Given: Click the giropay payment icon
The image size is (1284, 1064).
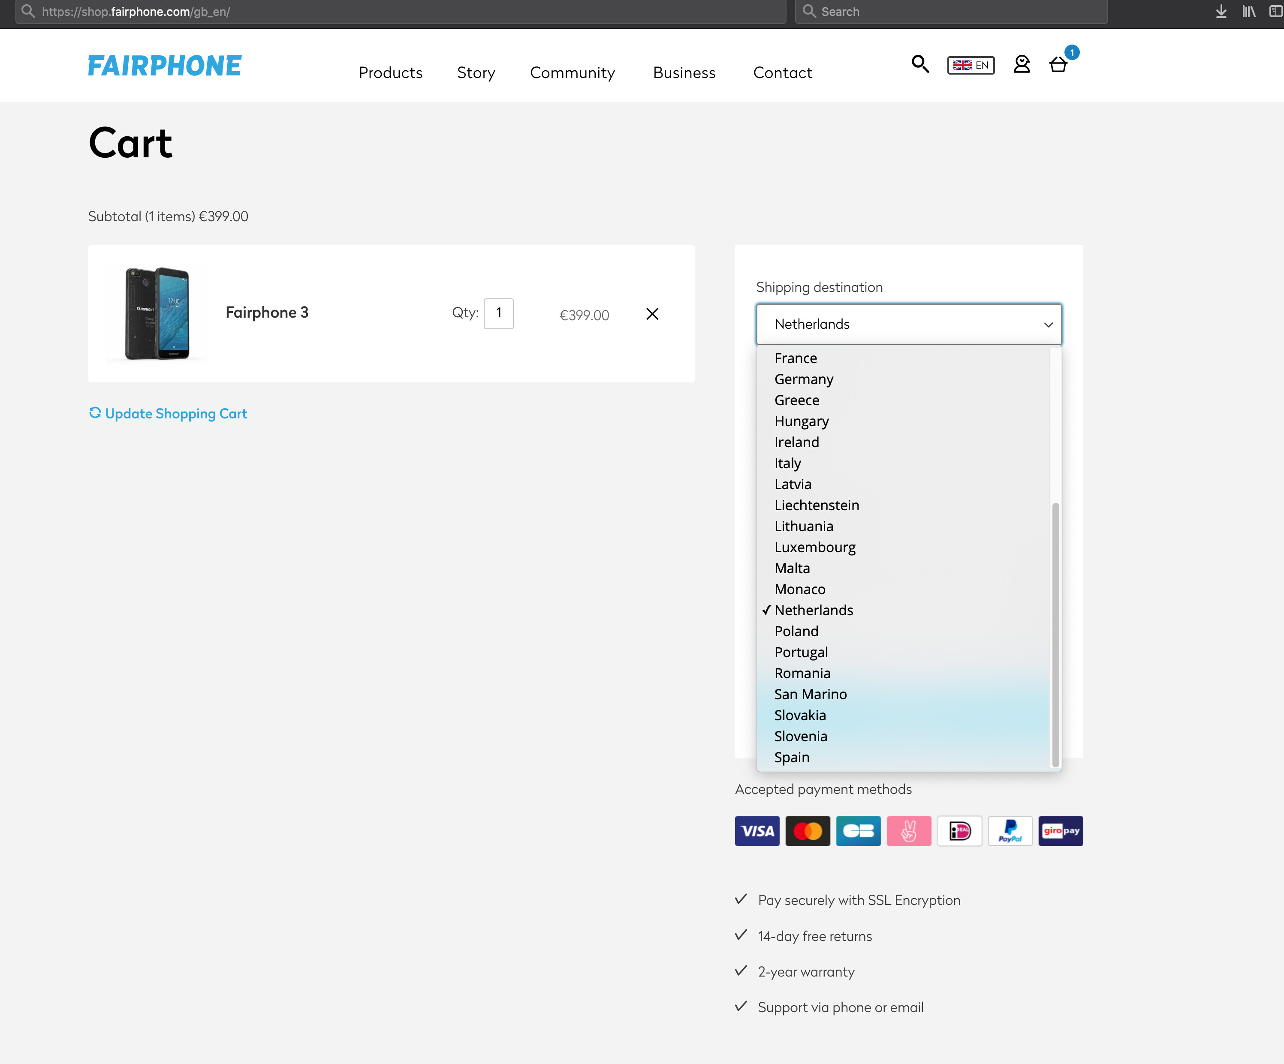Looking at the screenshot, I should (x=1061, y=831).
